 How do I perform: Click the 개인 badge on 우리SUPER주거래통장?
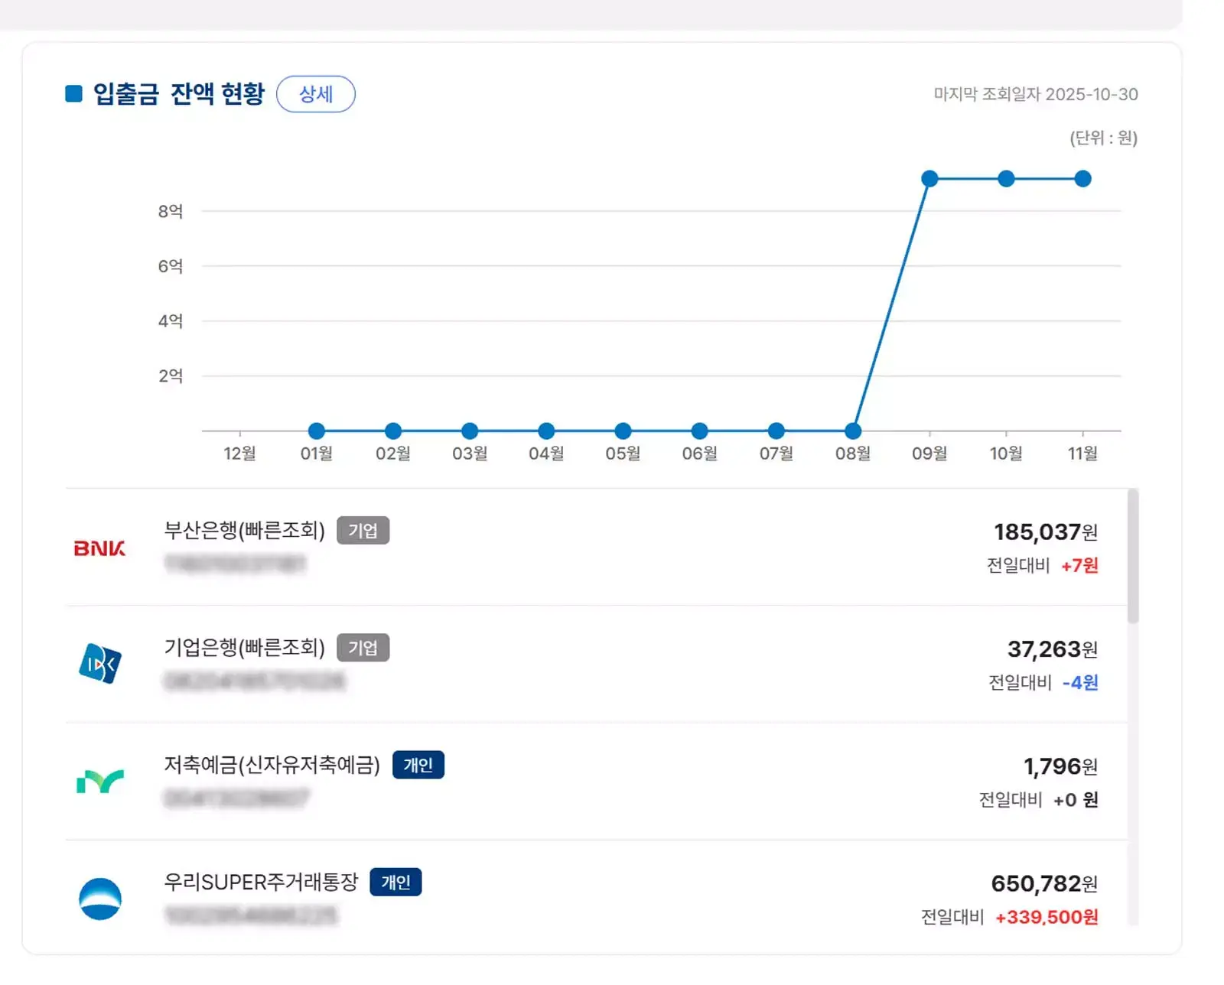tap(396, 882)
